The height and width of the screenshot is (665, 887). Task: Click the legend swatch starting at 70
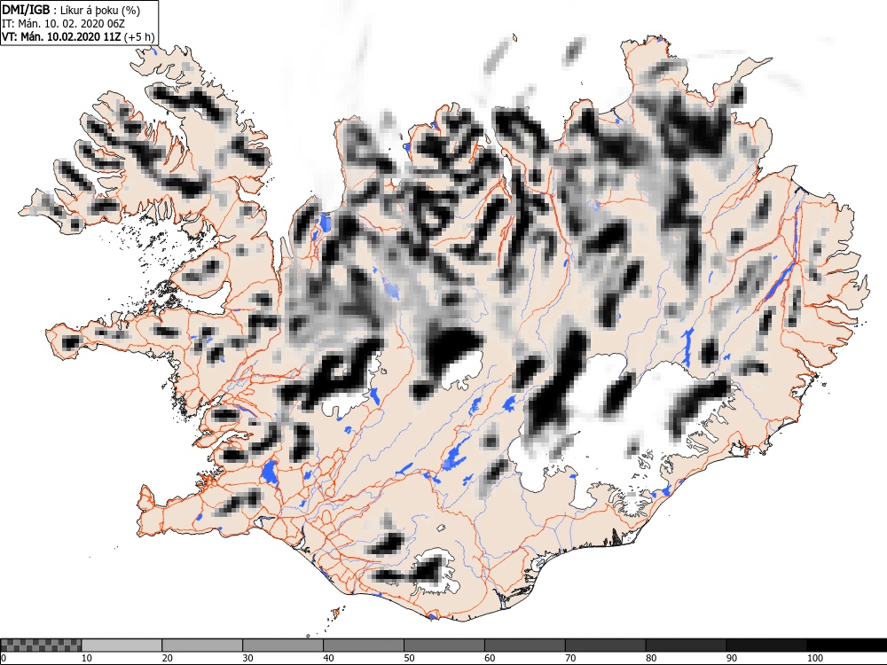[x=605, y=645]
